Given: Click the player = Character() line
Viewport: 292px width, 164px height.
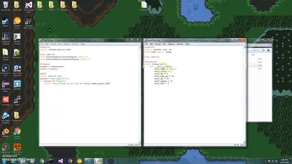Looking at the screenshot, I should tap(52, 67).
